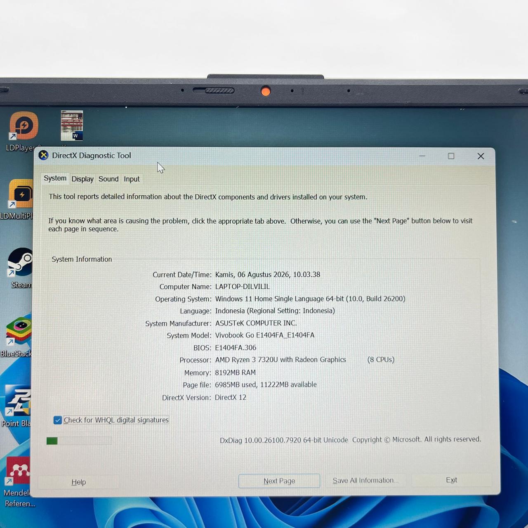Click the ASUSTeK COMPUTER INC. manufacturer value
The width and height of the screenshot is (528, 528).
256,323
